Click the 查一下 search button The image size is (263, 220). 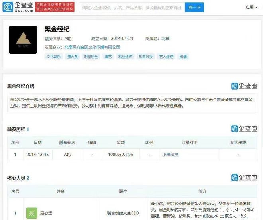(194, 8)
